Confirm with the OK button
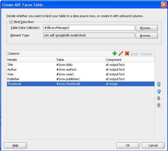This screenshot has height=151, width=168. [x=128, y=145]
